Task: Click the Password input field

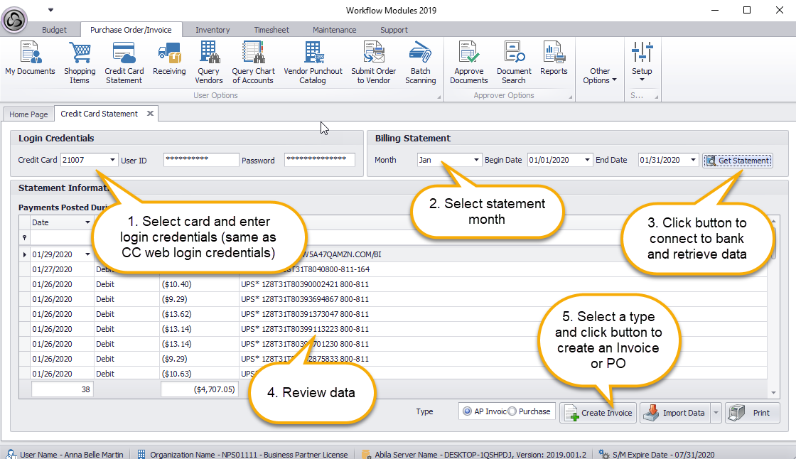Action: (319, 161)
